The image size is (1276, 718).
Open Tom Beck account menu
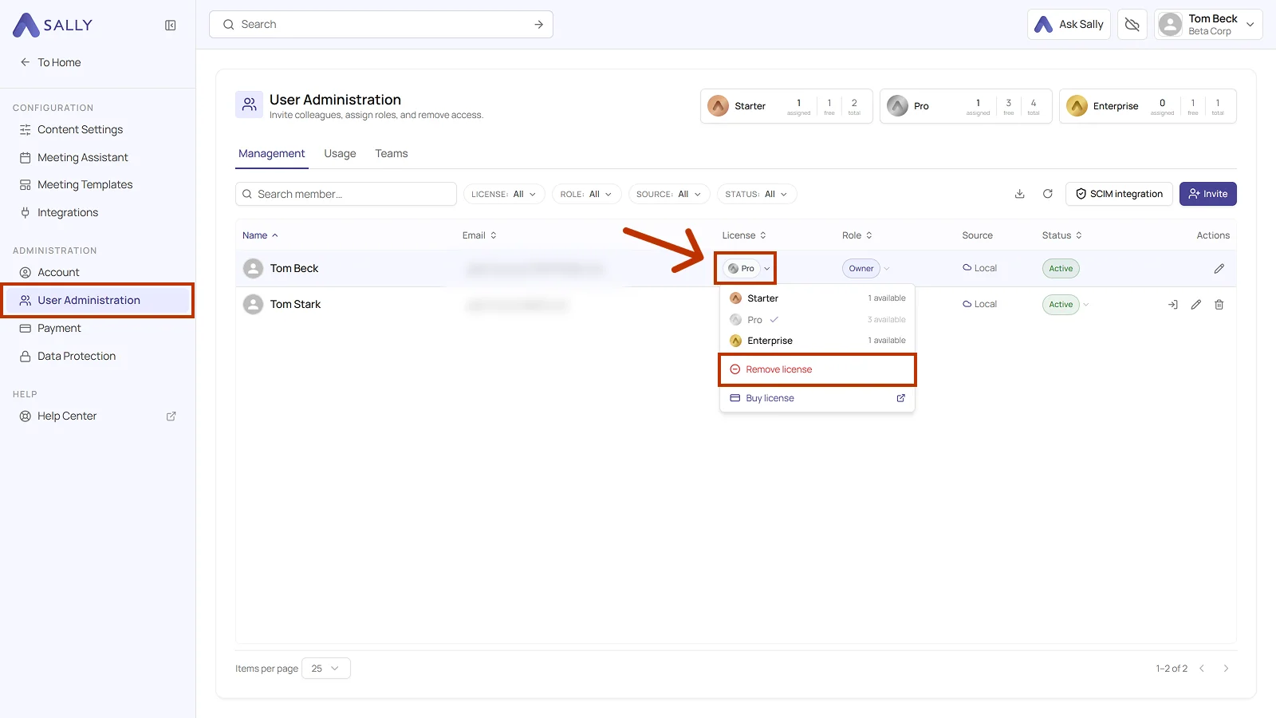(1208, 25)
